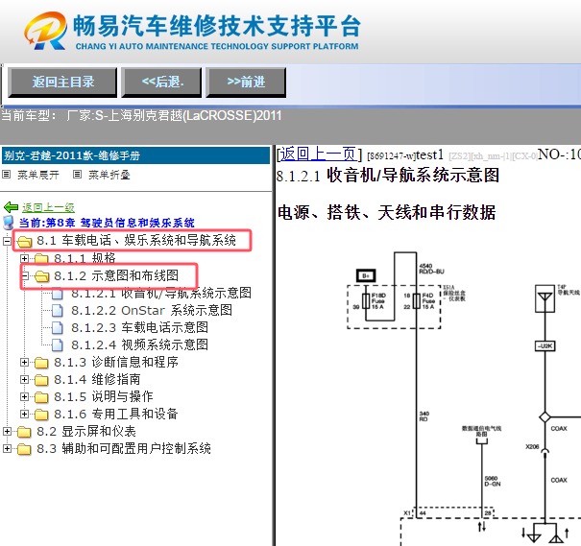This screenshot has height=546, width=581.
Task: Click the 菜单展开 list icon
Action: click(x=7, y=174)
